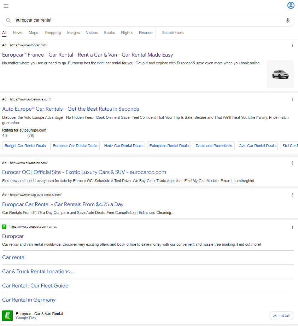
Task: Install the Europcar app
Action: [x=281, y=316]
